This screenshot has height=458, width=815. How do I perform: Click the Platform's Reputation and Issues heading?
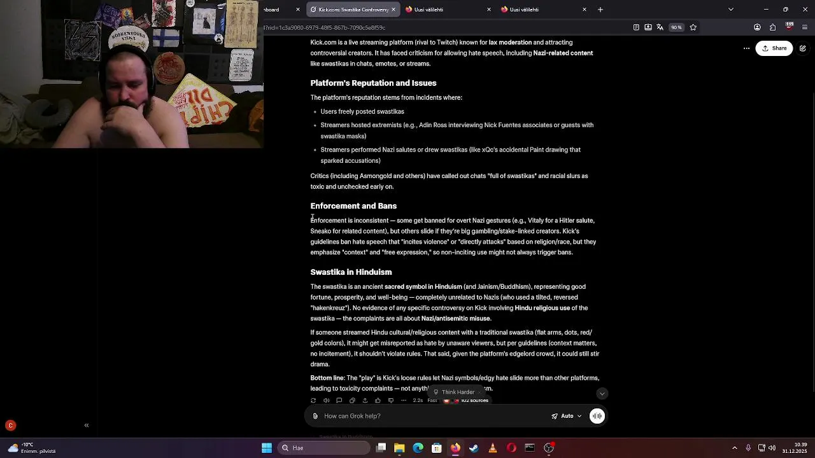(373, 83)
